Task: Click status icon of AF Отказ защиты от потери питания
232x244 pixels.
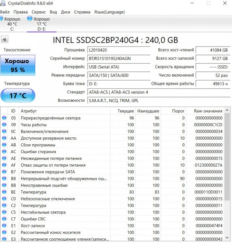Action: click(4, 165)
